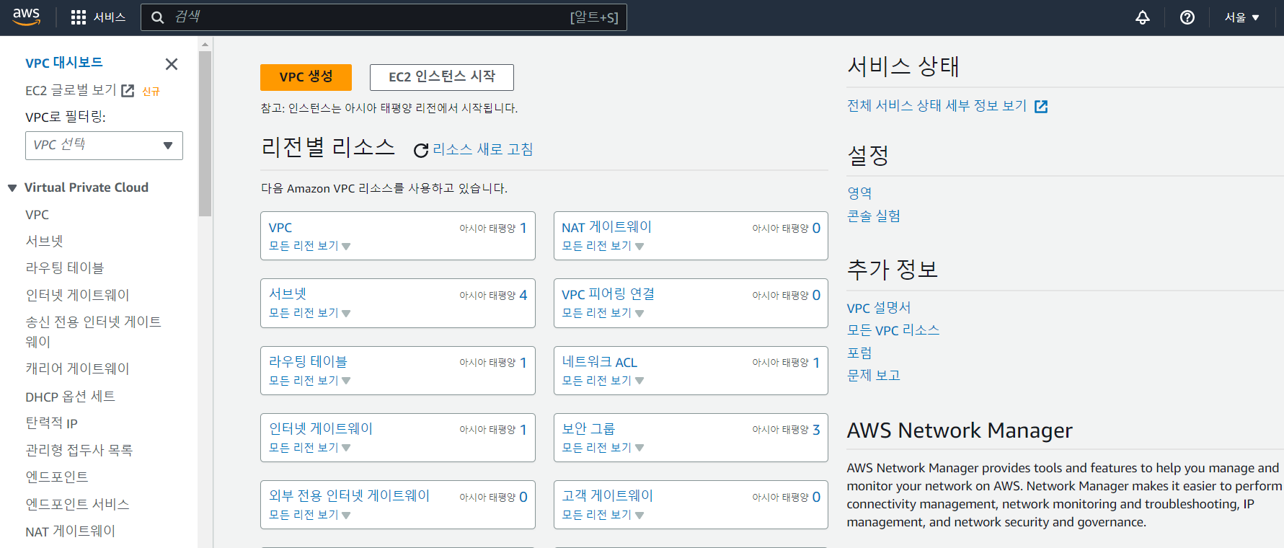Viewport: 1284px width, 548px height.
Task: Select 캐리어 게이트웨이 in the sidebar
Action: tap(78, 368)
